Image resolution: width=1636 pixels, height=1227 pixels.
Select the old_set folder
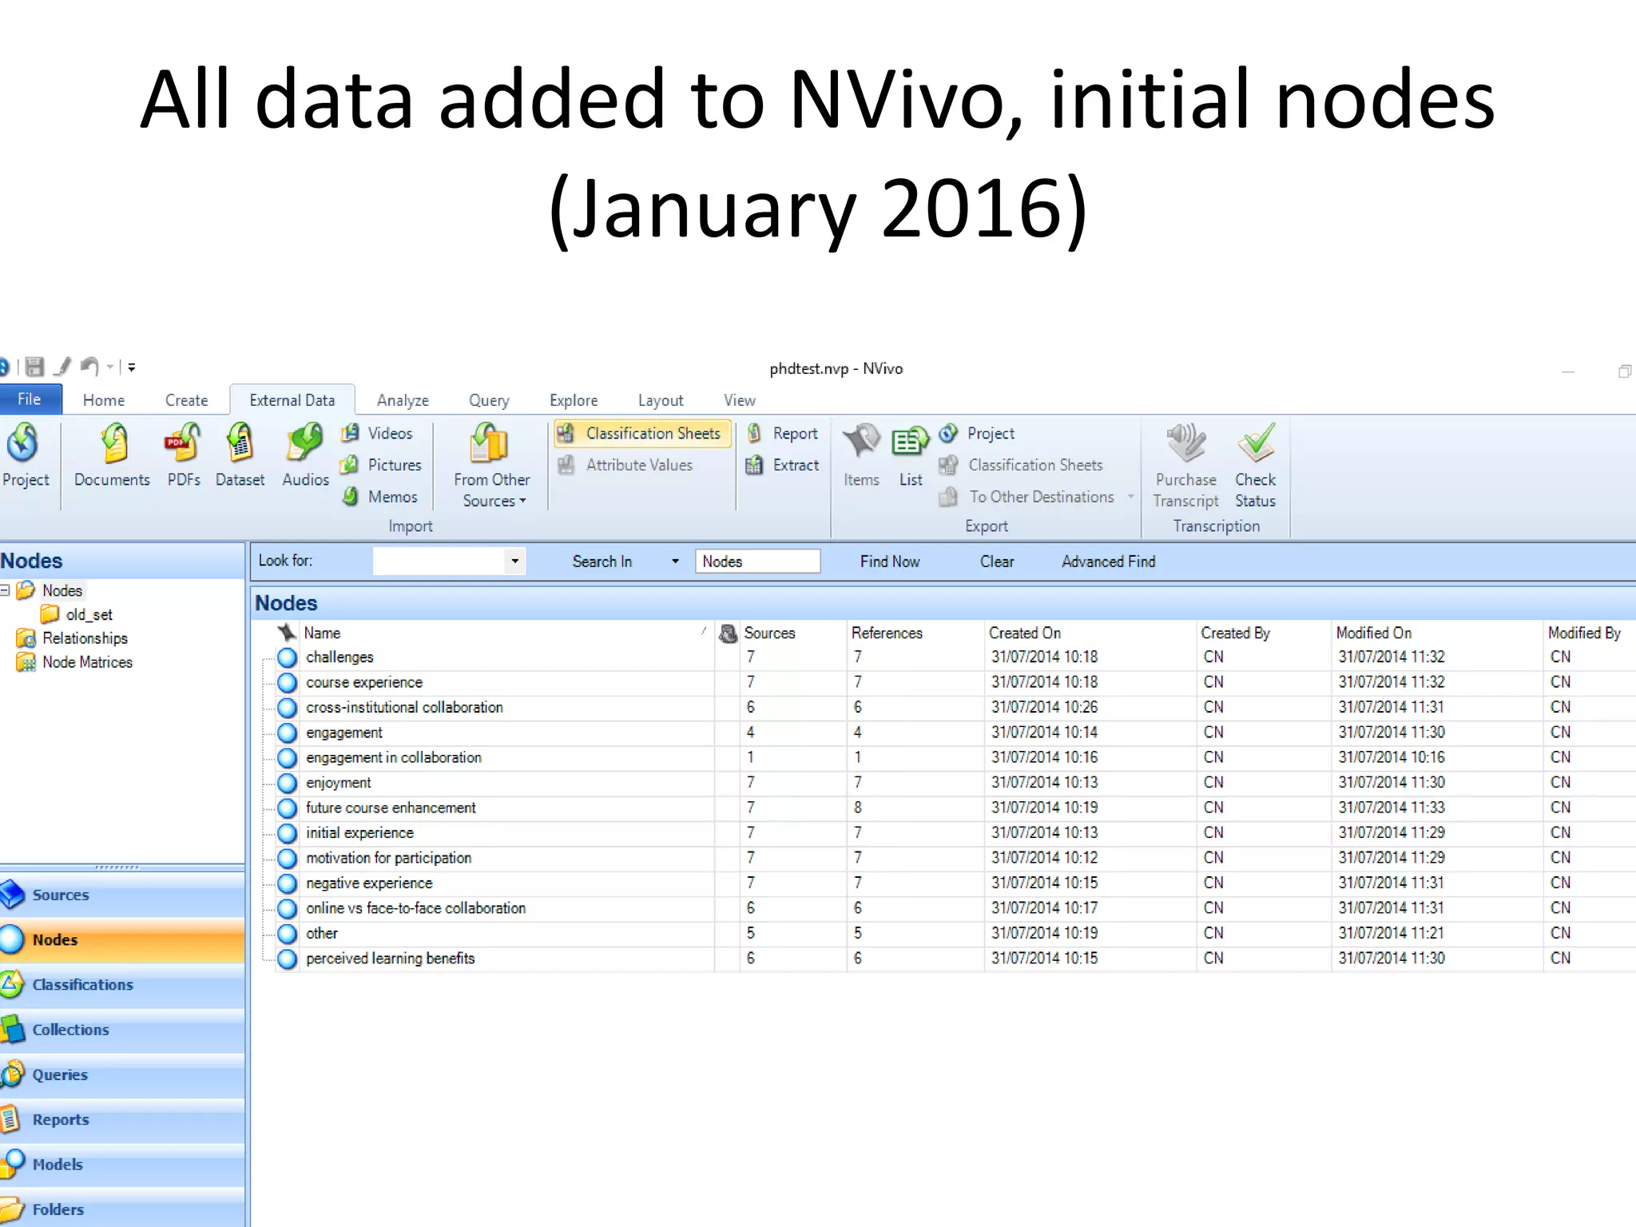(77, 614)
